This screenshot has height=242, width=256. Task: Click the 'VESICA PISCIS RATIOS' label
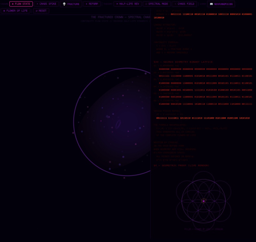coord(167,111)
